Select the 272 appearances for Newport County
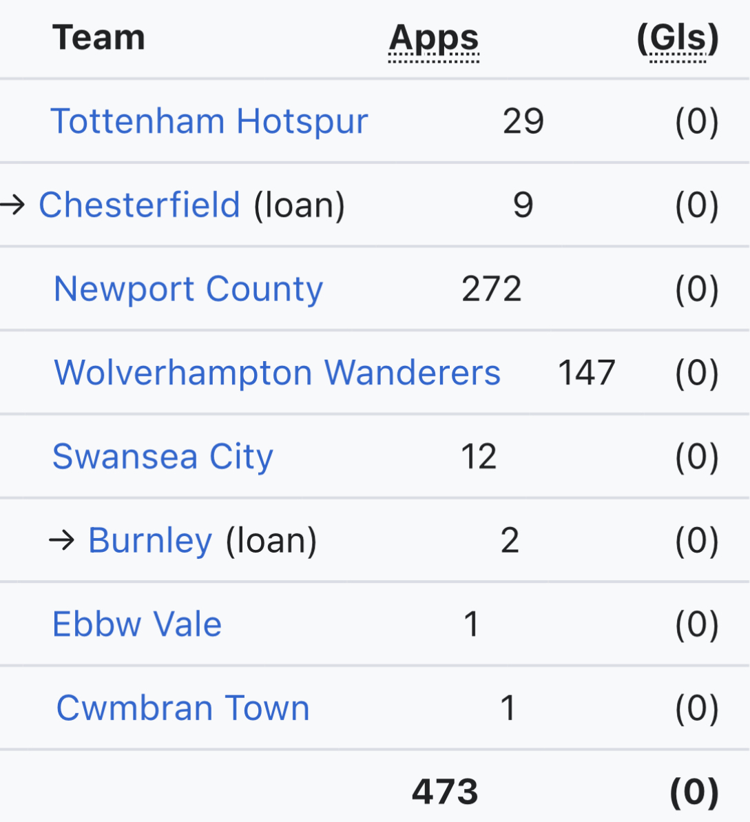Screen dimensions: 750x822 click(x=492, y=289)
